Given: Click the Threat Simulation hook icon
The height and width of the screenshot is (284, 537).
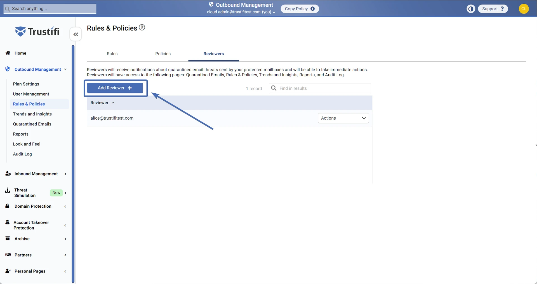Looking at the screenshot, I should pyautogui.click(x=8, y=190).
